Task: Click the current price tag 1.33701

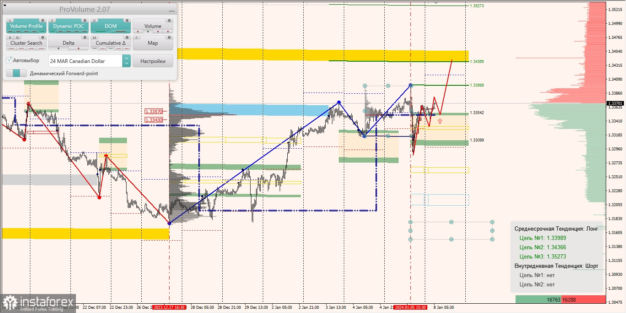Action: coord(615,103)
